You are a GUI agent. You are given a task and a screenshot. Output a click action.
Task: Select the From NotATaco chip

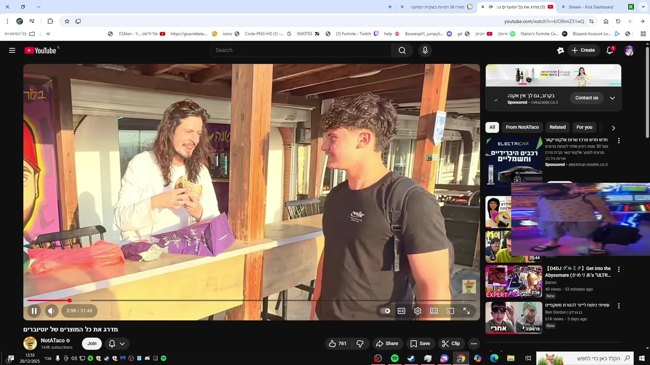click(x=522, y=127)
